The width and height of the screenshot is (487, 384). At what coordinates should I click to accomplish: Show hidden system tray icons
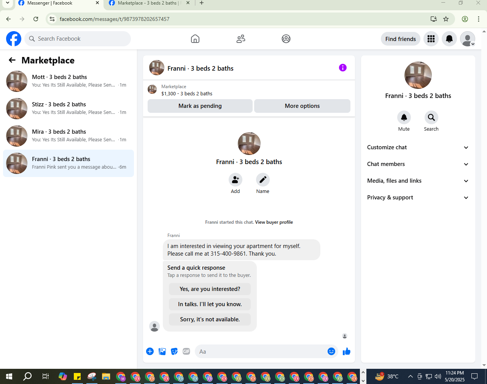[x=410, y=376]
